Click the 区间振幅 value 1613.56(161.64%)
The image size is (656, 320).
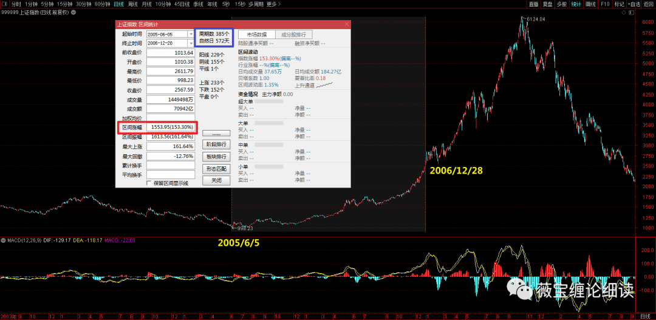pos(171,137)
